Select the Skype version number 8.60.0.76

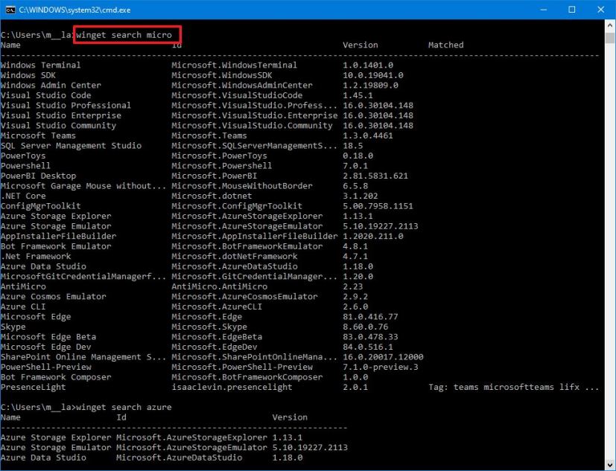tap(365, 326)
